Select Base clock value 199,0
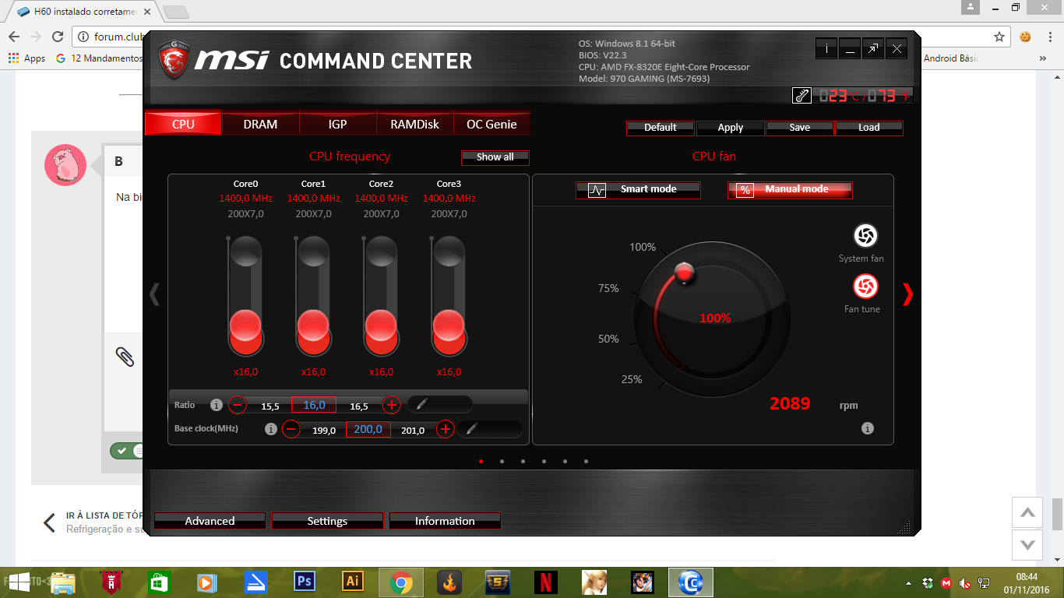Viewport: 1064px width, 598px height. tap(323, 431)
